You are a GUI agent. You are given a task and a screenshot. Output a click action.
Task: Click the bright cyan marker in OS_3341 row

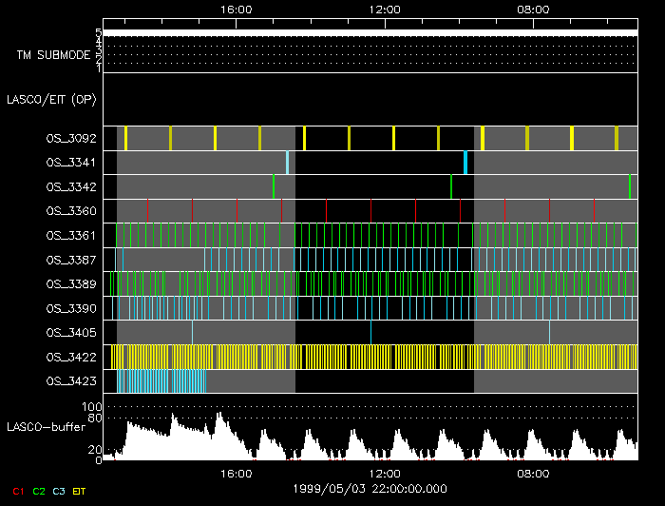(x=465, y=162)
